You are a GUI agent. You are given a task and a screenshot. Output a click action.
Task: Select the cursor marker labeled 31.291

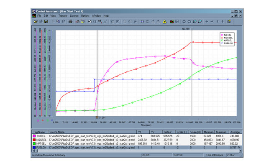tap(97, 117)
